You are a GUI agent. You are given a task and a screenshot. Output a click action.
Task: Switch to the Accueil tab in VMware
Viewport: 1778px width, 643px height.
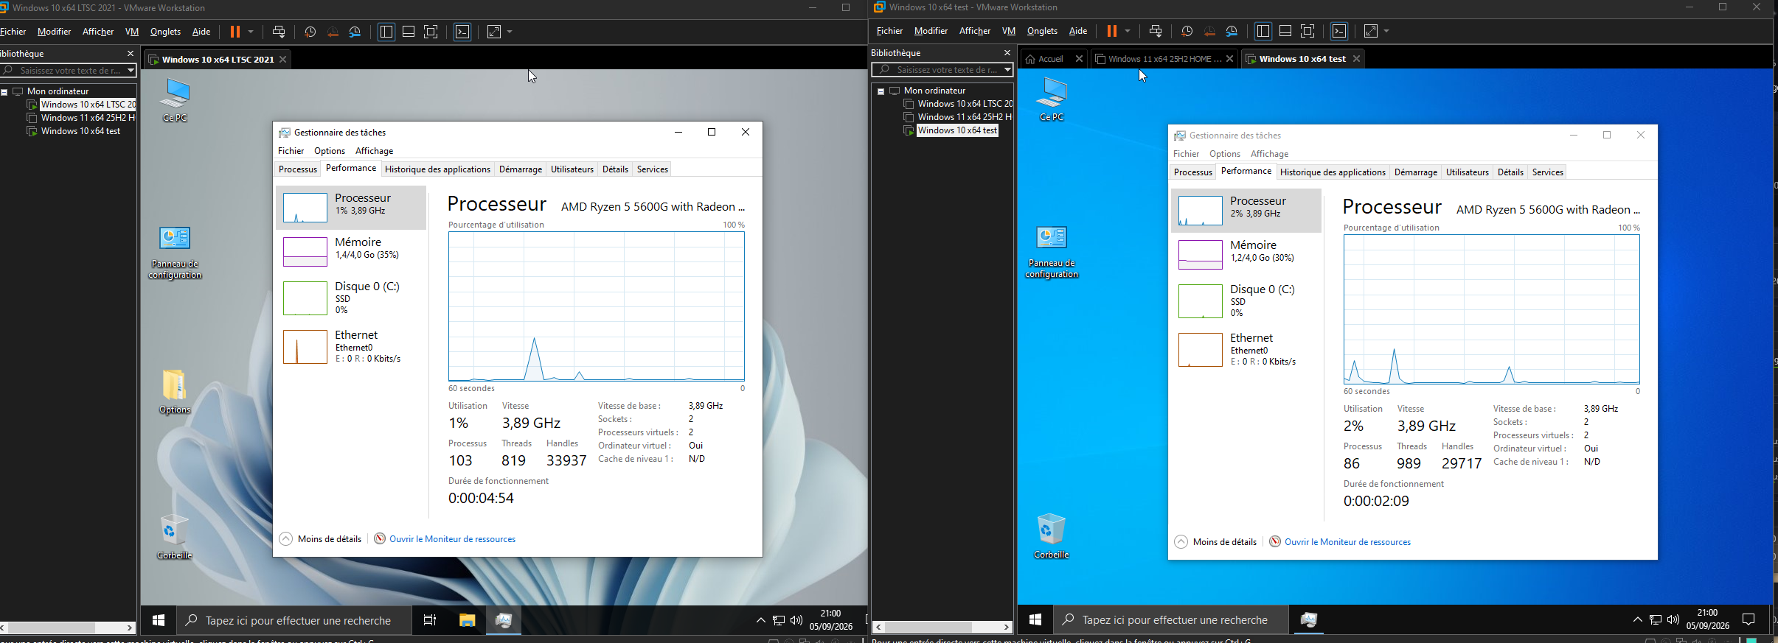1050,59
